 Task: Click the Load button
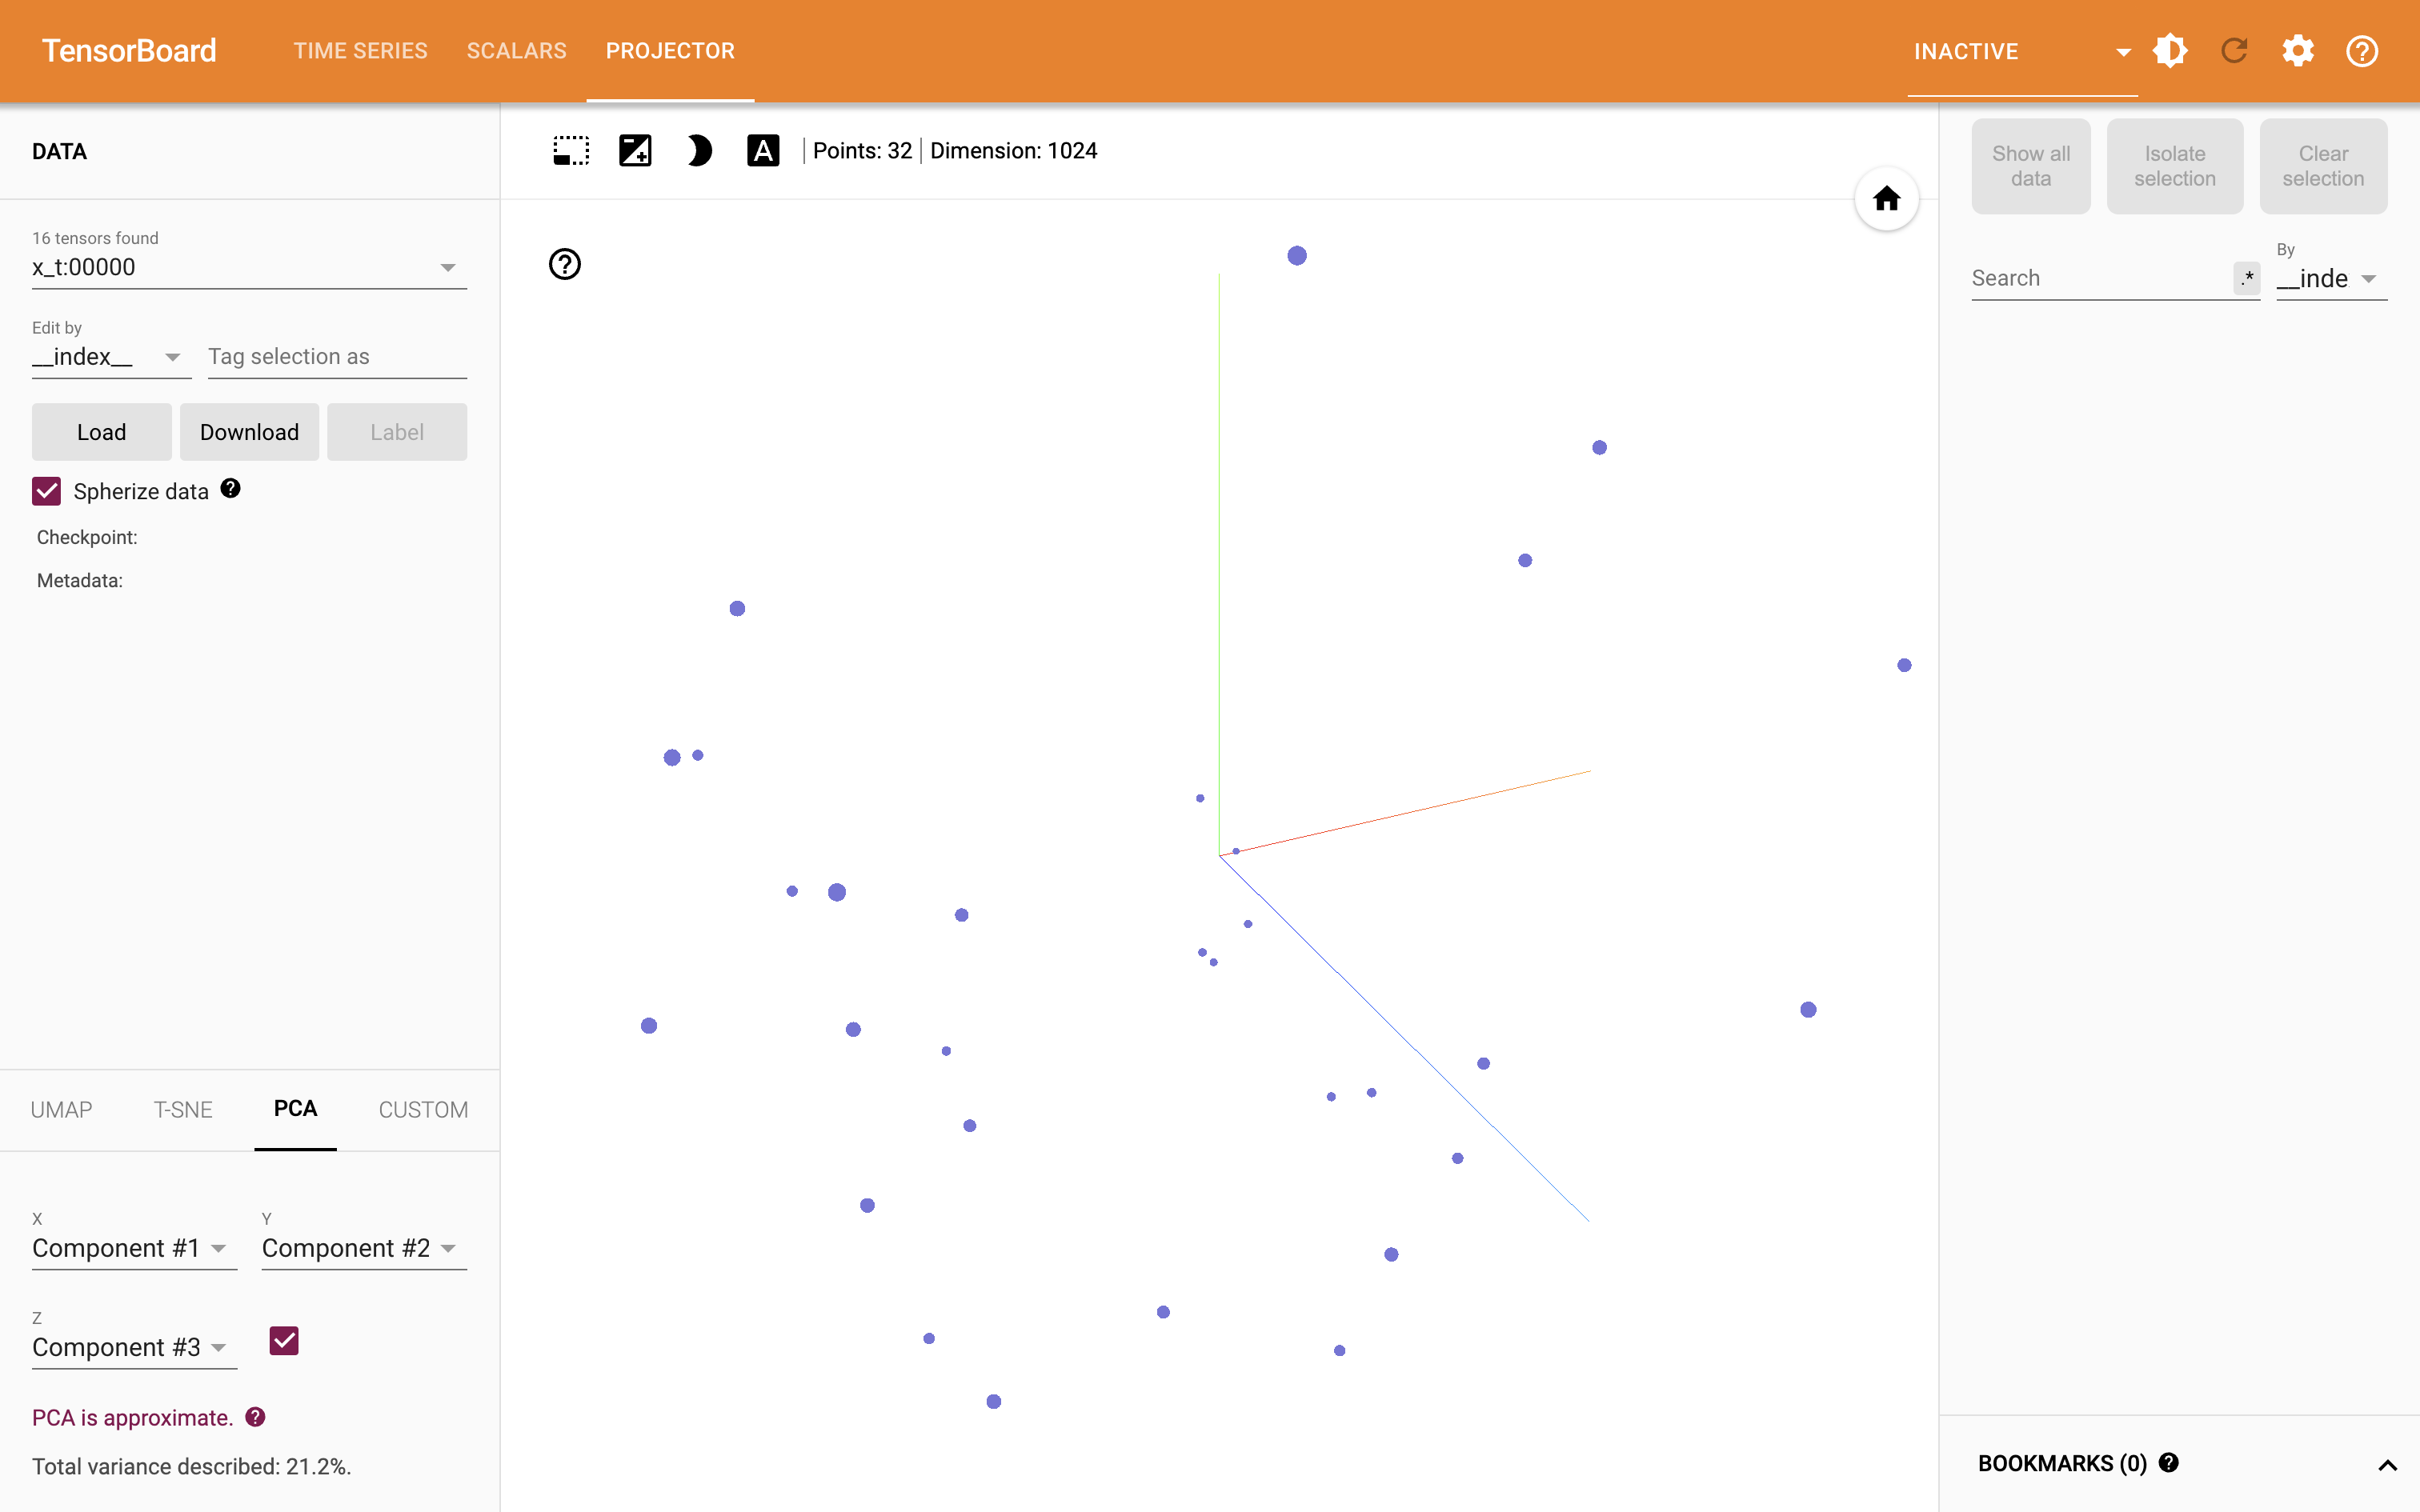point(101,432)
